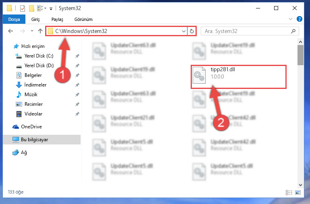Click the Properties quick access toolbar icon

23,8
